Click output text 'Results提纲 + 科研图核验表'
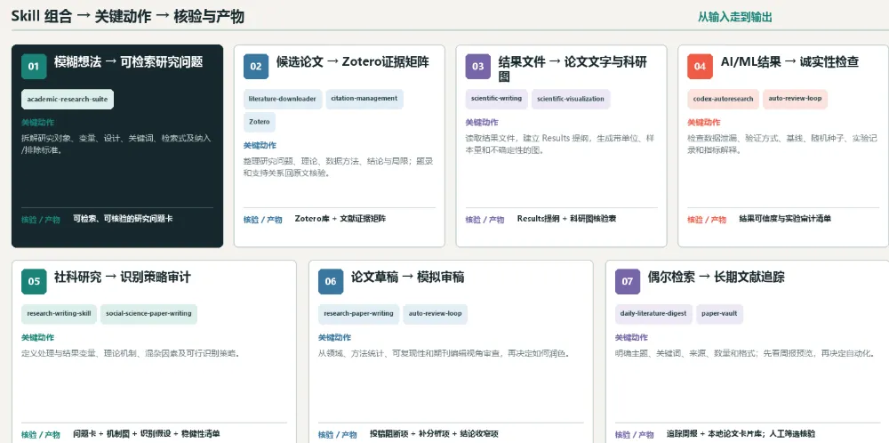 point(566,218)
